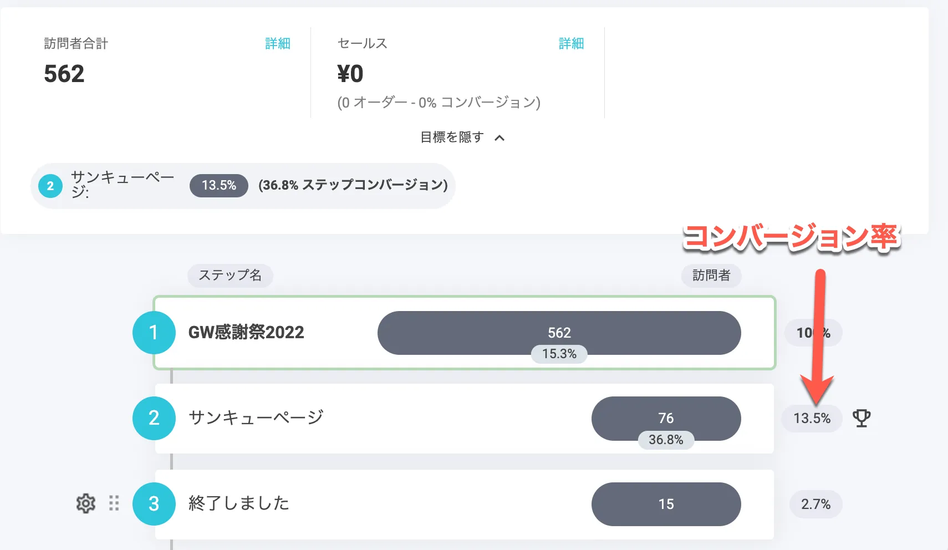Viewport: 948px width, 550px height.
Task: Click the trophy goal icon next to 13.5%
Action: [861, 418]
